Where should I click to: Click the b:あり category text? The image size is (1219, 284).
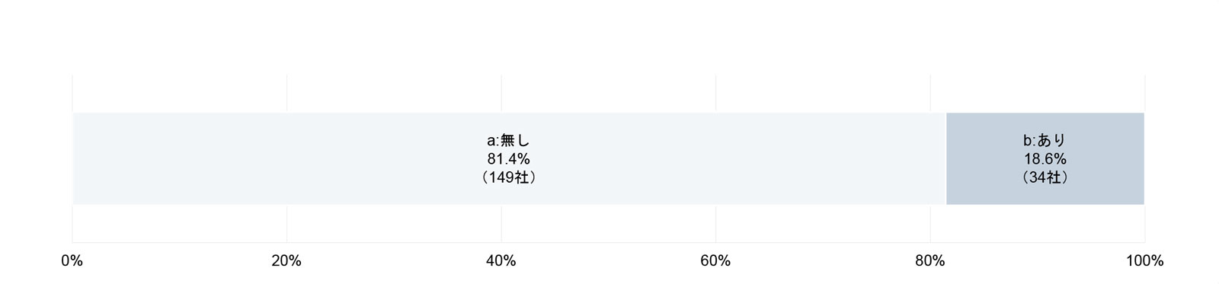click(x=1045, y=140)
